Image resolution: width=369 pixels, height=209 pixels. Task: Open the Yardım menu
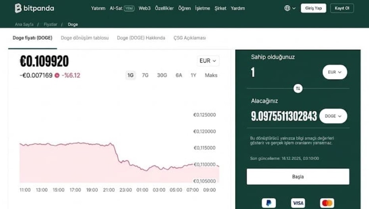238,8
